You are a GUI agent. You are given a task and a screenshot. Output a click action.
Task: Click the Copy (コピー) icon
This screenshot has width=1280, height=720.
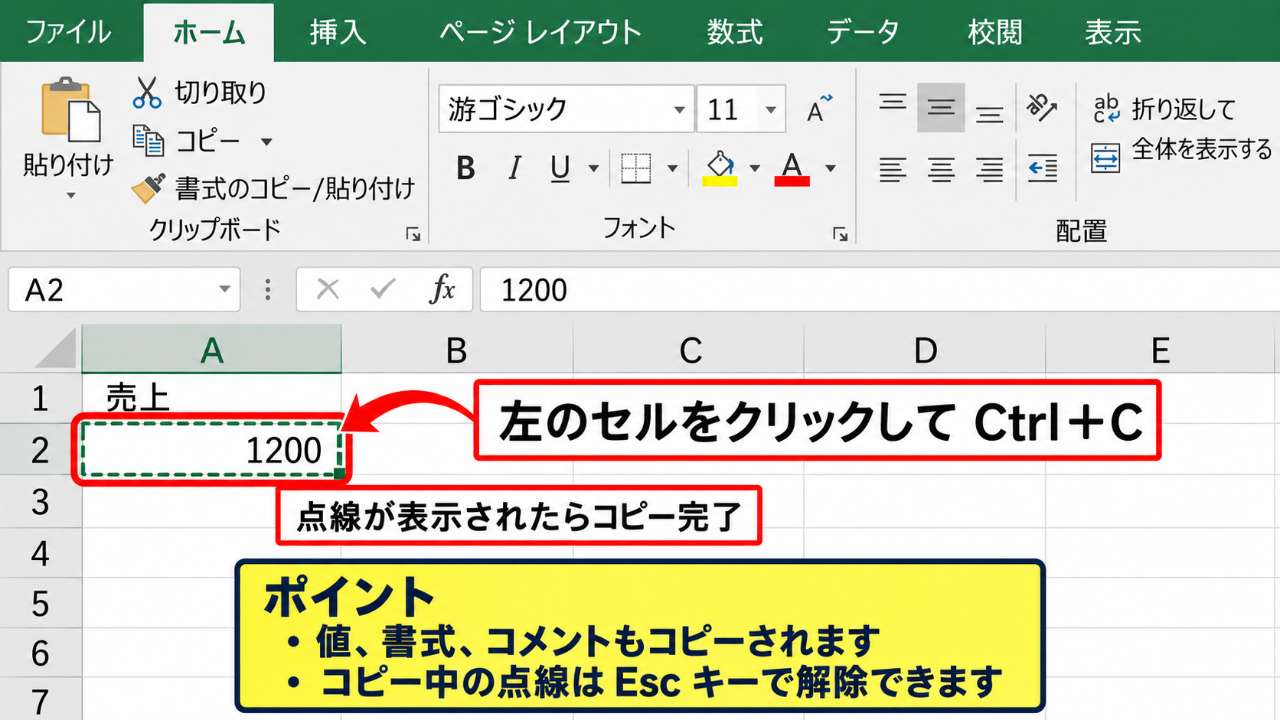(x=148, y=141)
